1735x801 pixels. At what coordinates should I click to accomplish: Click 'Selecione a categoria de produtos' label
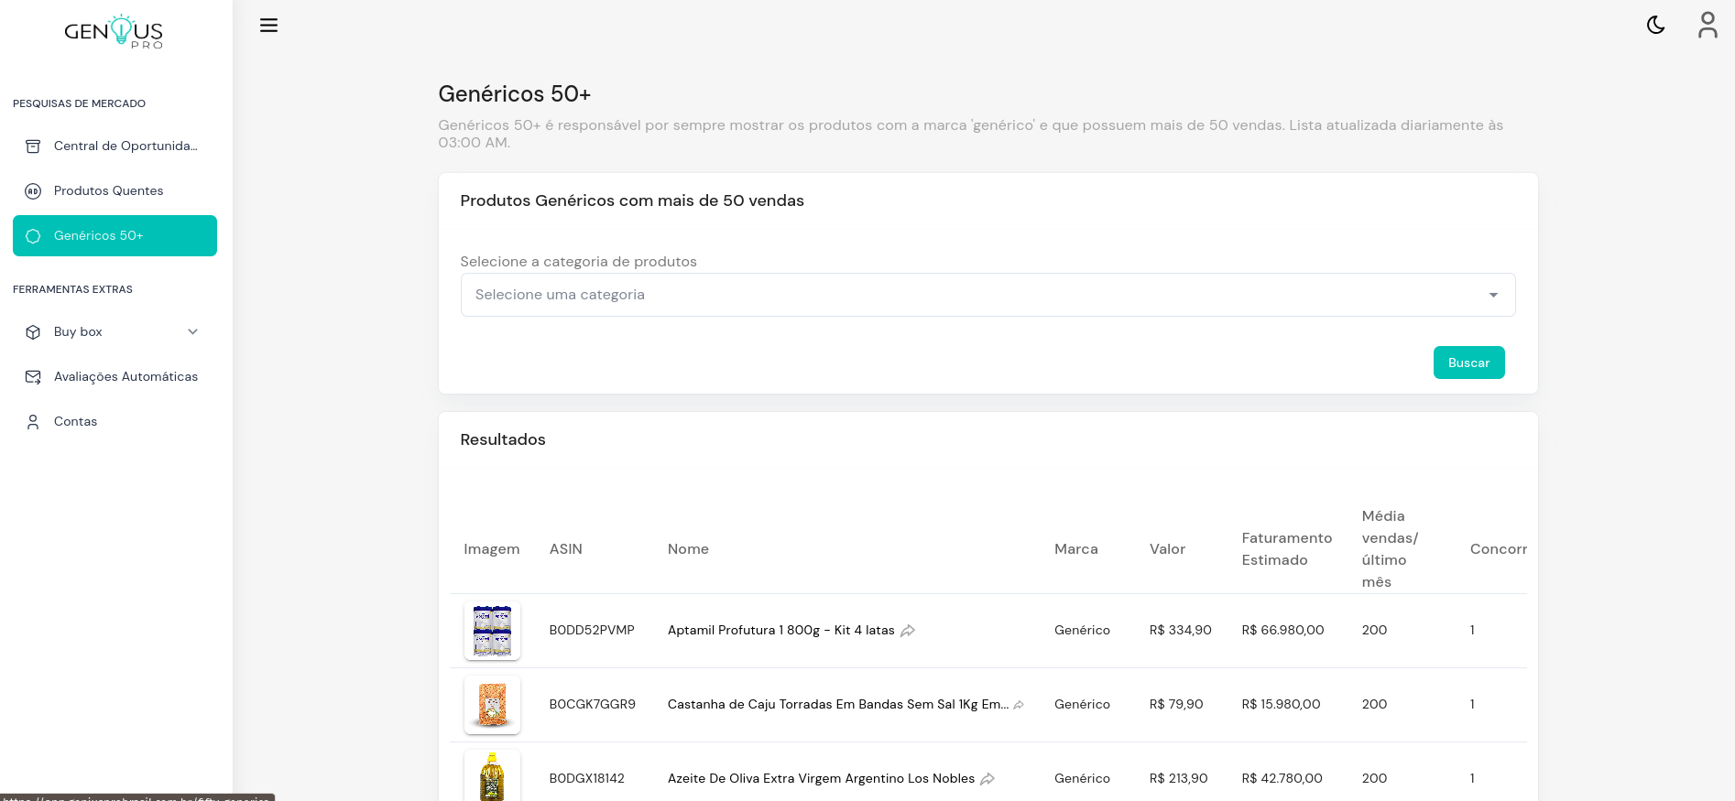578,262
